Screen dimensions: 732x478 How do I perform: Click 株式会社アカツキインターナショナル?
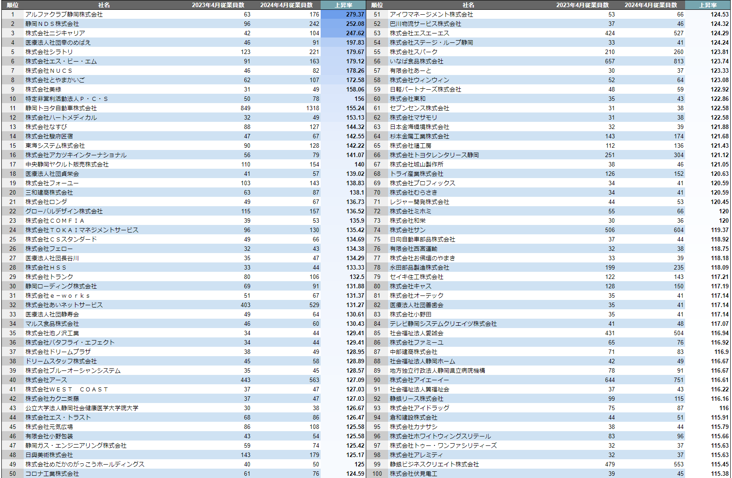click(76, 155)
